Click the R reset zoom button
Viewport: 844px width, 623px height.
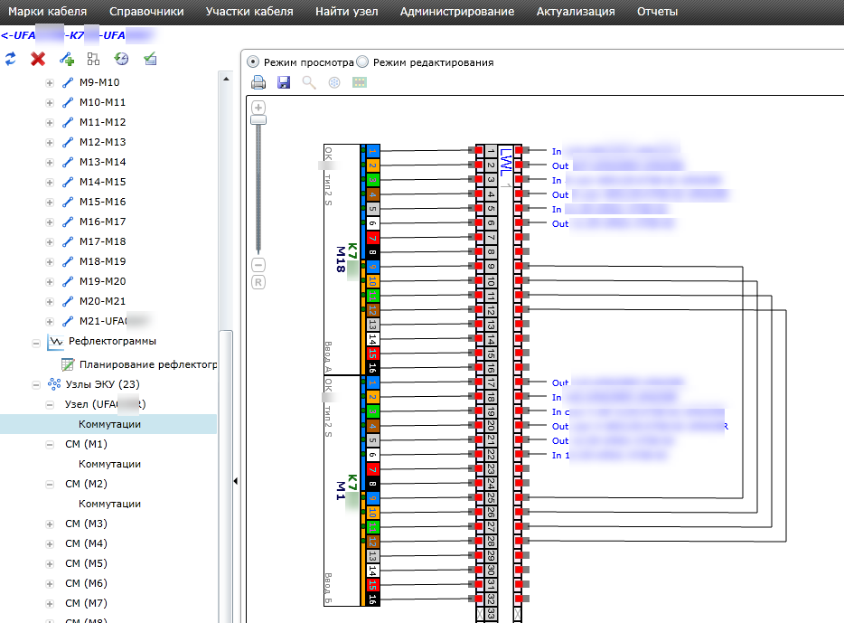point(258,282)
